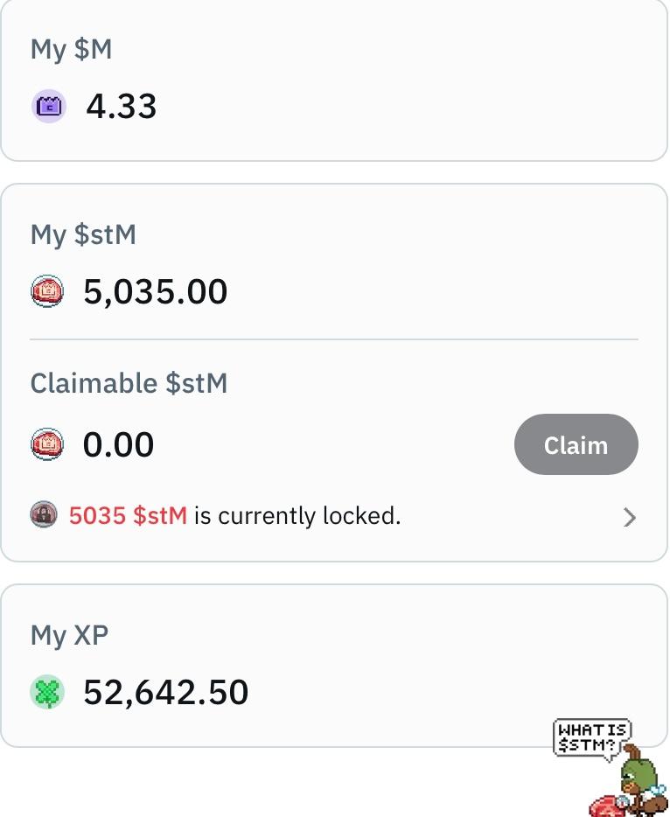The width and height of the screenshot is (670, 817).
Task: Click the 52,642.50 XP value
Action: click(166, 693)
